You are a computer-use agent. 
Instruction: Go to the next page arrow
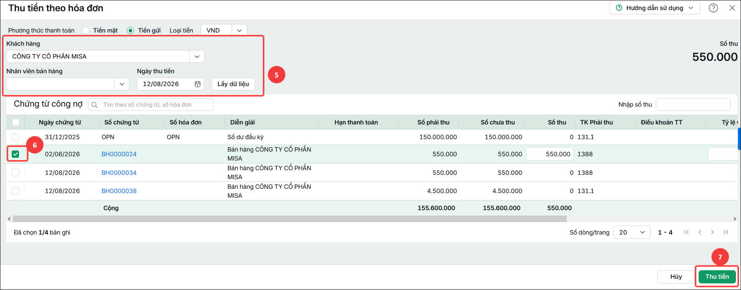point(712,232)
